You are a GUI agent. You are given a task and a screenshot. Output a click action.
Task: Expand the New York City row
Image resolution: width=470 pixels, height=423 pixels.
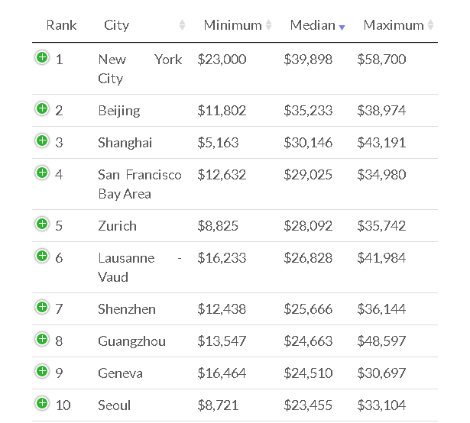42,57
